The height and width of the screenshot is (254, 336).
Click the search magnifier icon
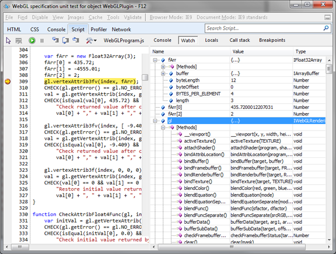tap(326, 28)
